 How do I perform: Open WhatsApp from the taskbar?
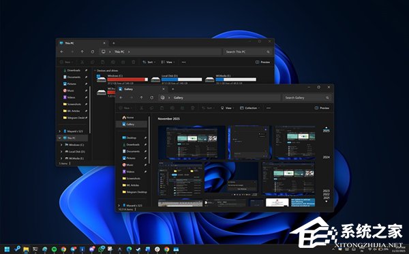[x=101, y=249]
